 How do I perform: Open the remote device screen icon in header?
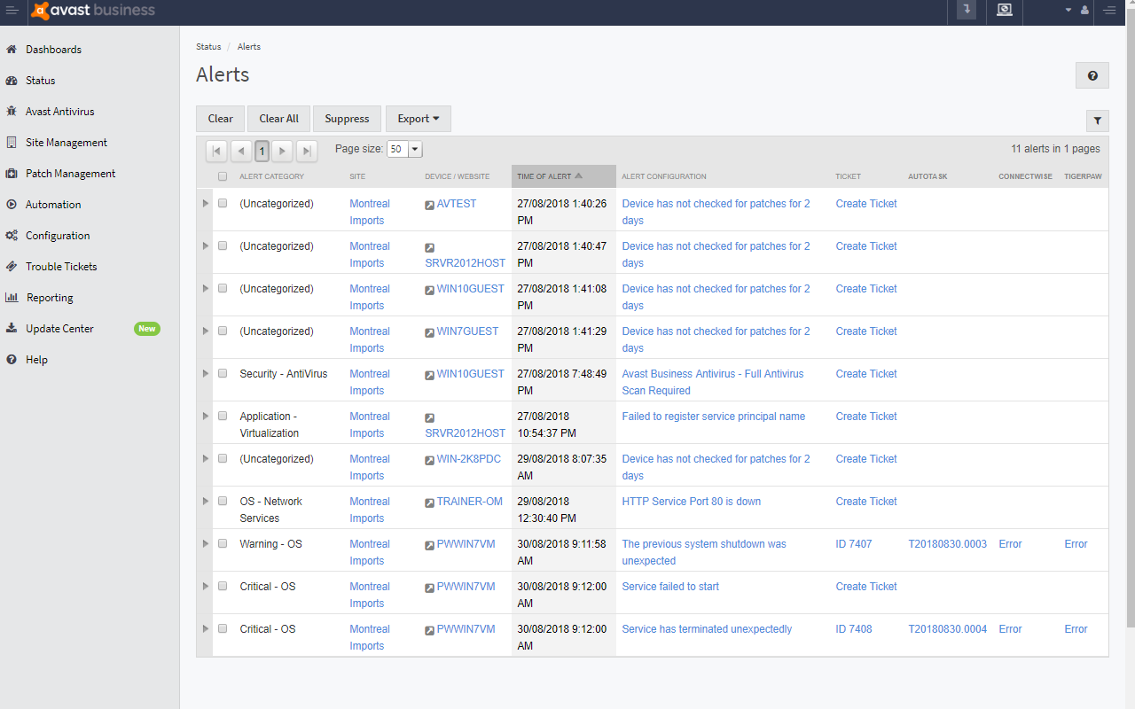click(1004, 12)
